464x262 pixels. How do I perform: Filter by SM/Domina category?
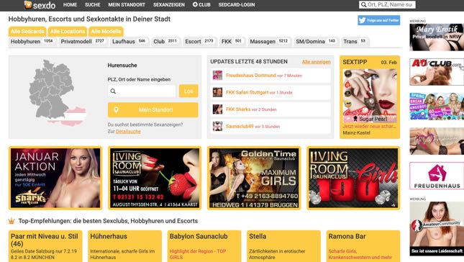coord(316,42)
